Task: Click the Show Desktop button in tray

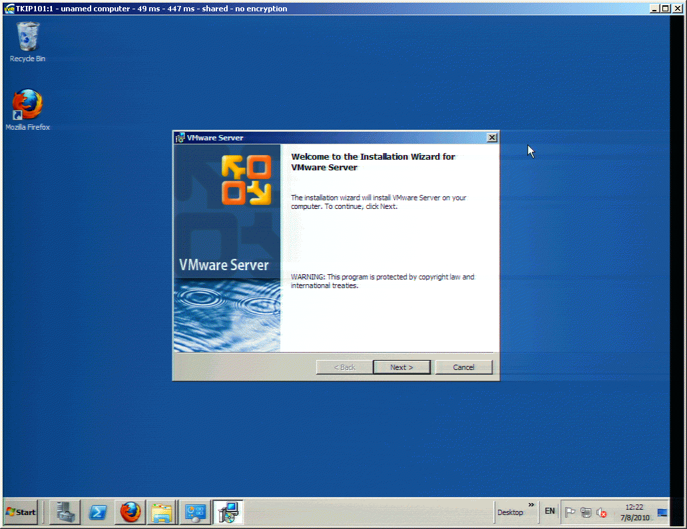Action: point(662,512)
